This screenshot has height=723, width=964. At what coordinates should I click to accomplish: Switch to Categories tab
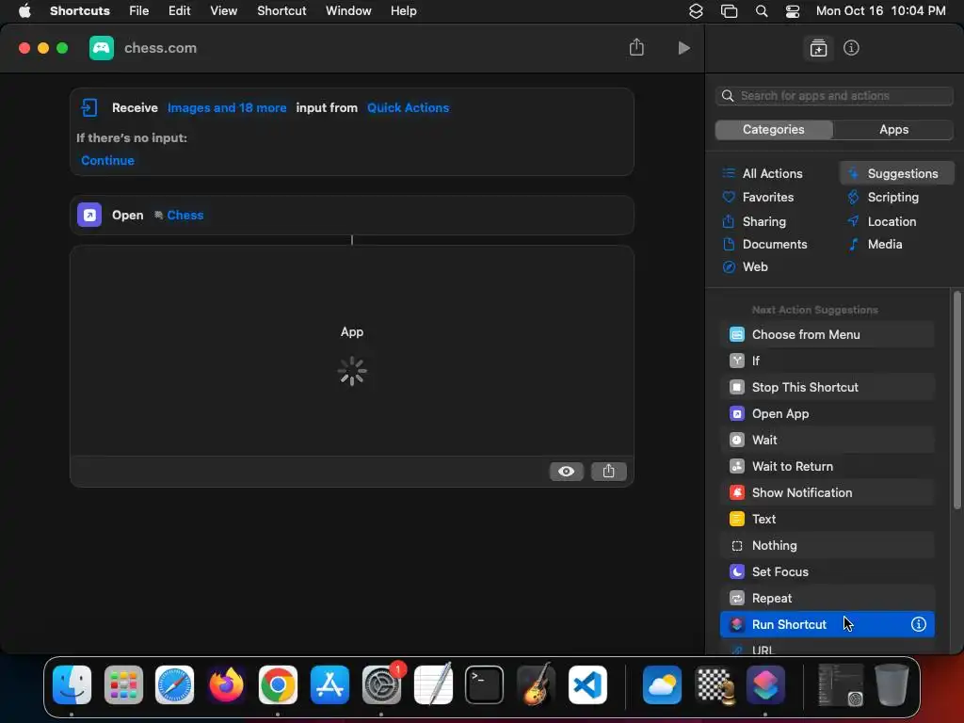click(x=774, y=130)
